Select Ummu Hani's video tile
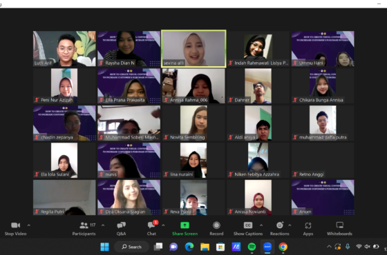387x255 pixels. [x=323, y=48]
